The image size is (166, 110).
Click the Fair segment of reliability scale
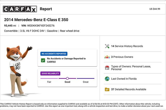tap(49, 78)
